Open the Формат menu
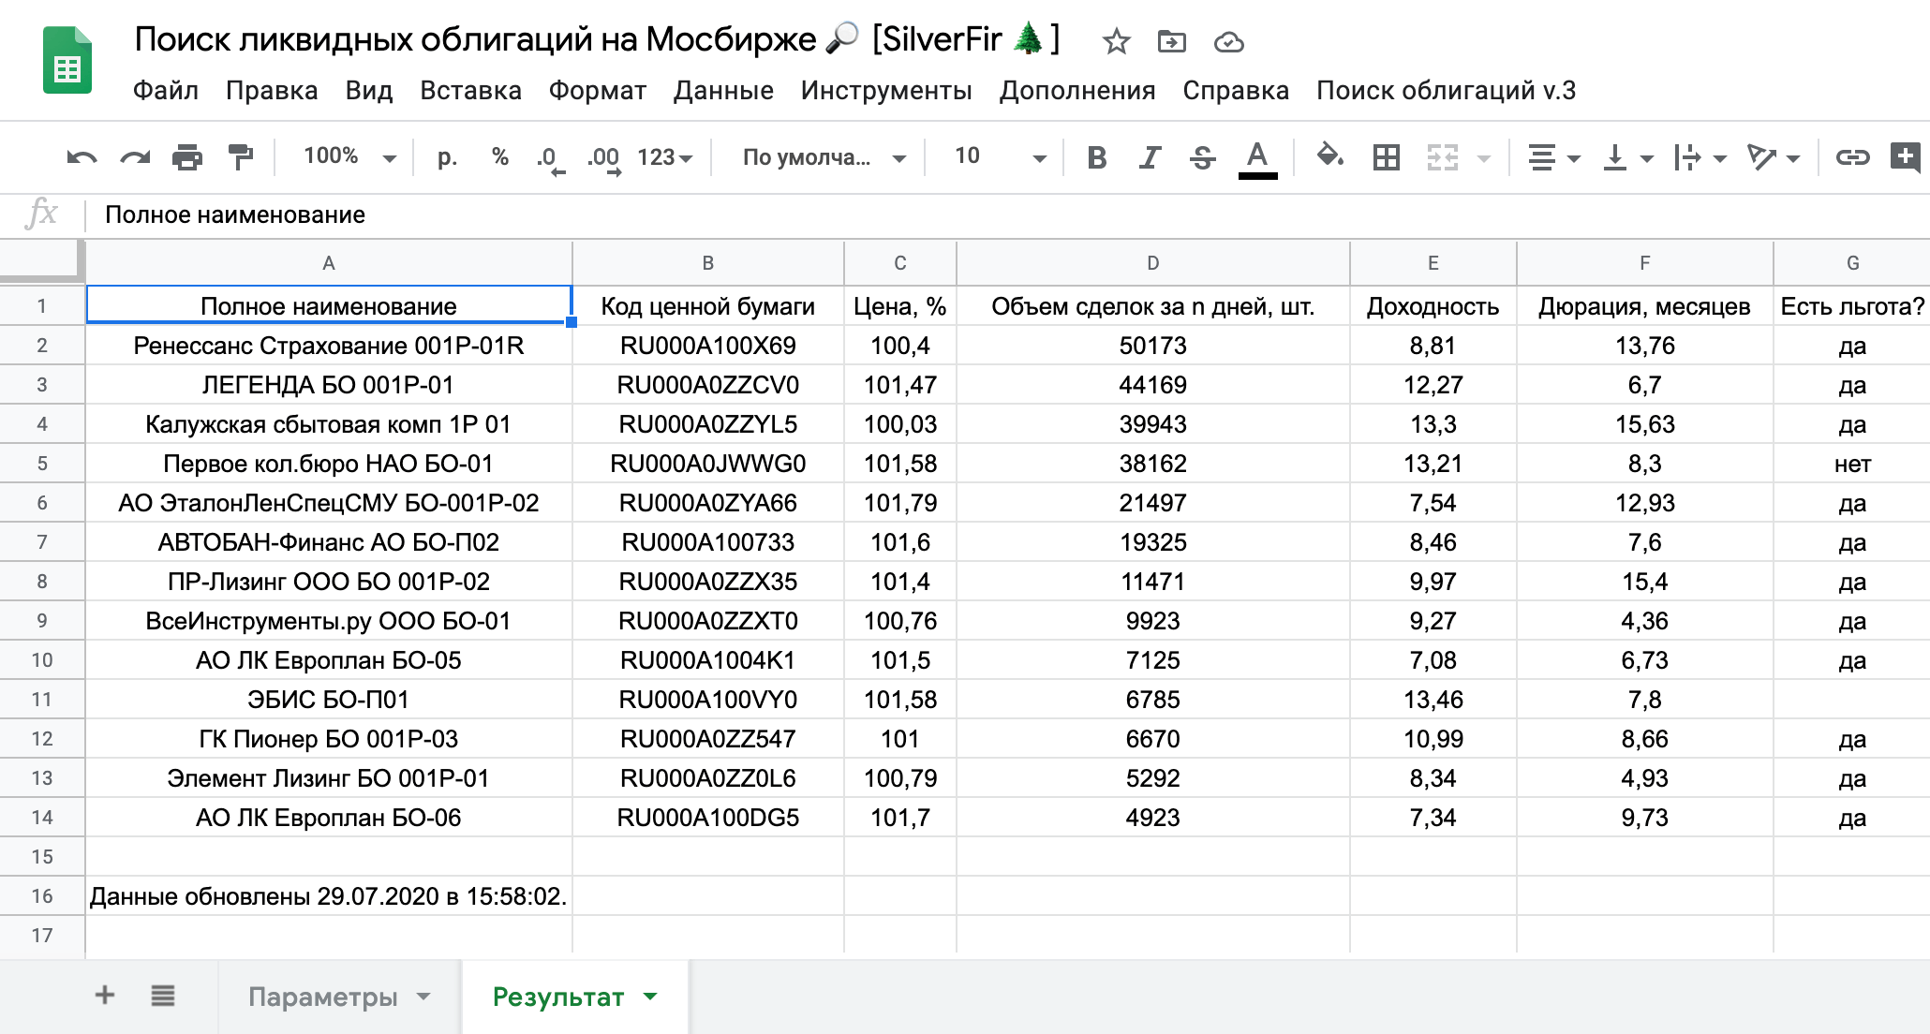Image resolution: width=1930 pixels, height=1034 pixels. 598,91
